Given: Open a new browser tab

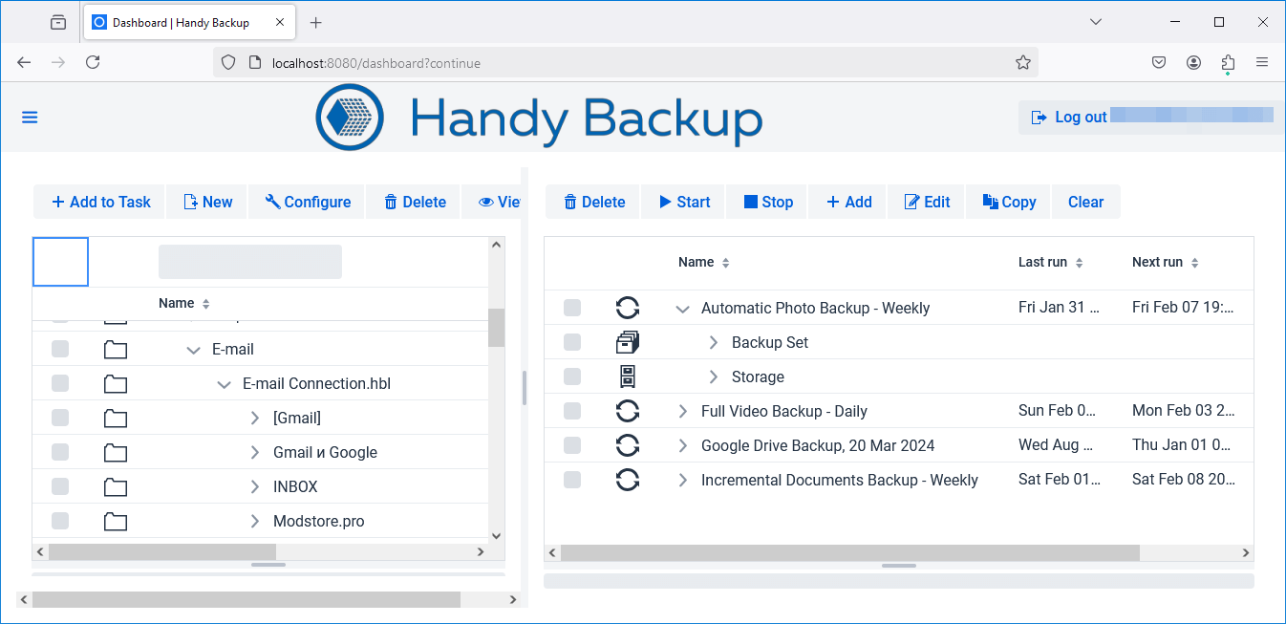Looking at the screenshot, I should tap(316, 22).
